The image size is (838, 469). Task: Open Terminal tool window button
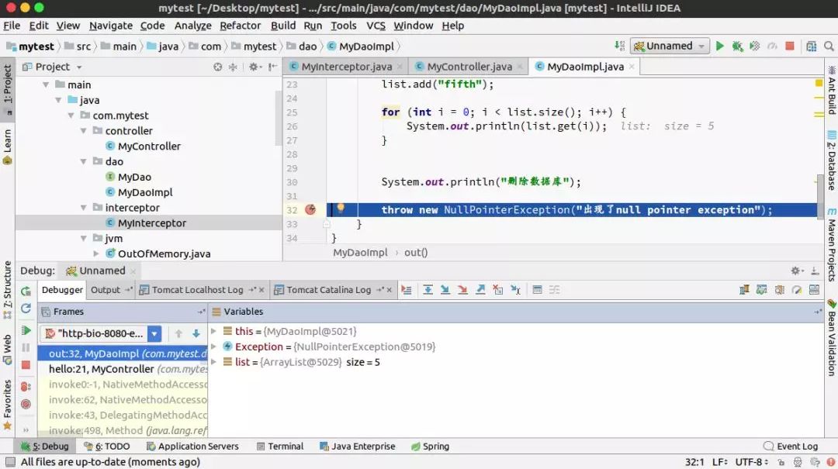click(280, 446)
